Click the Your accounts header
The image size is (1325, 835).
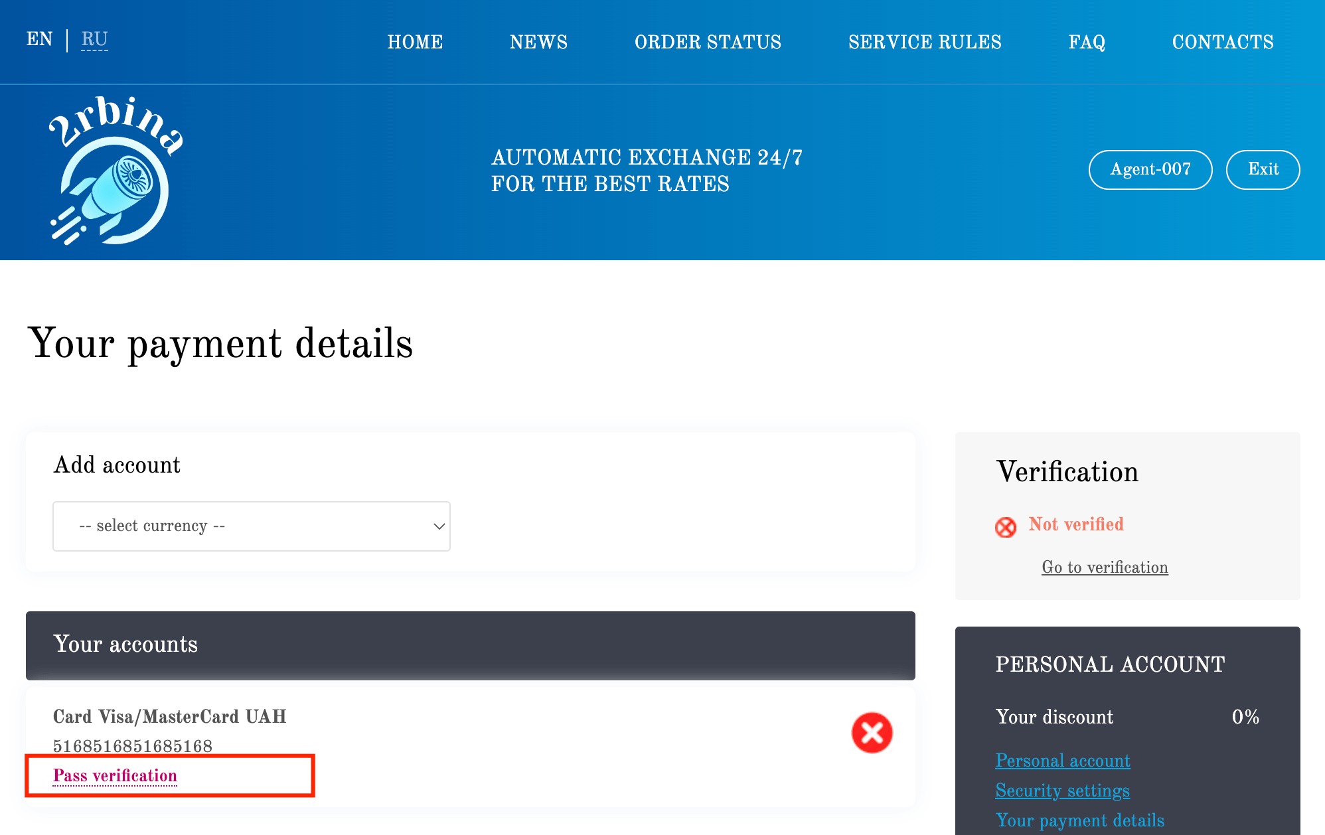[x=471, y=645]
